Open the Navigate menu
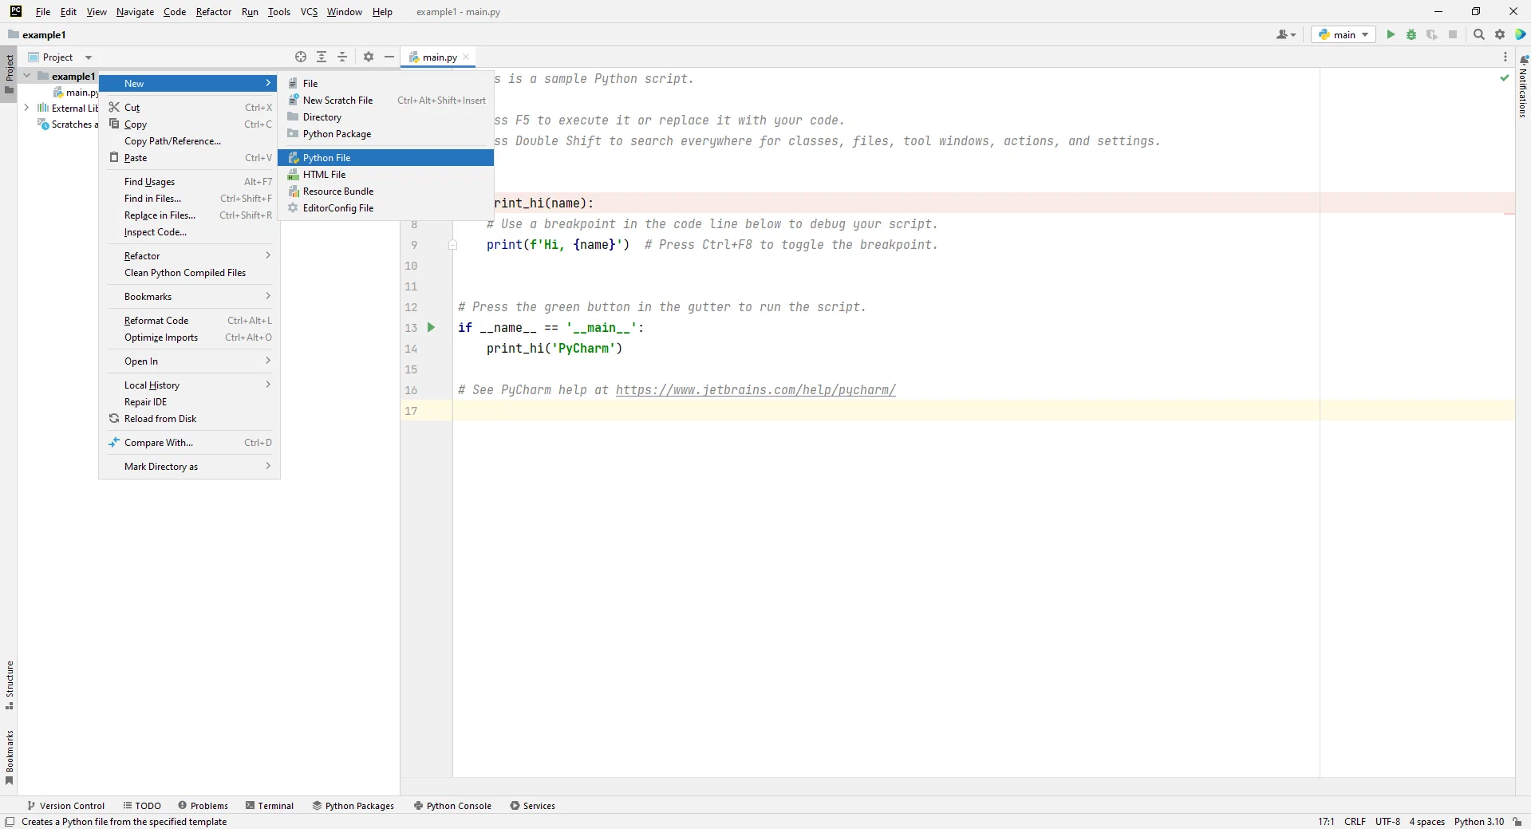Viewport: 1531px width, 829px height. pyautogui.click(x=135, y=12)
